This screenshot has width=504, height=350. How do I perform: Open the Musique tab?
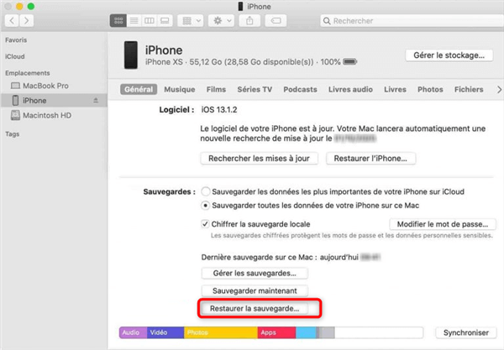(180, 89)
